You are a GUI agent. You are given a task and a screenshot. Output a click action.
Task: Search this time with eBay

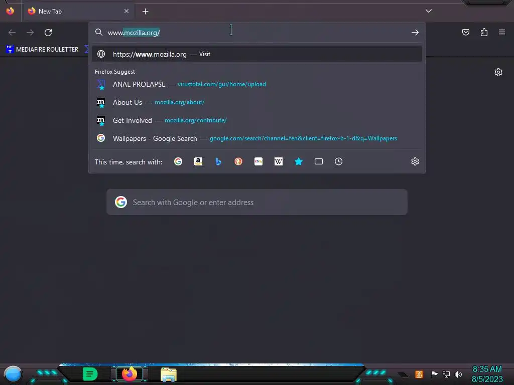[259, 161]
